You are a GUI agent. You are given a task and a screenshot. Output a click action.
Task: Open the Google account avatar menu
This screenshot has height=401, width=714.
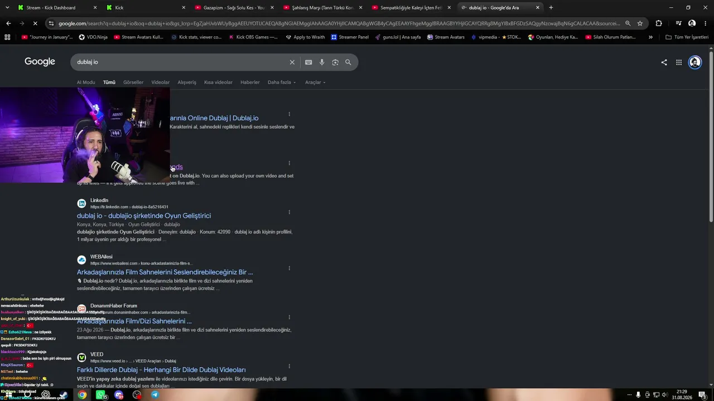tap(695, 62)
